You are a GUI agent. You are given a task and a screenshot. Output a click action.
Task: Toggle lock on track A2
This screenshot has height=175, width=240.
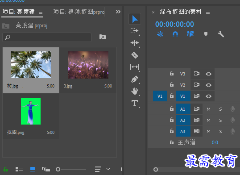[172, 120]
